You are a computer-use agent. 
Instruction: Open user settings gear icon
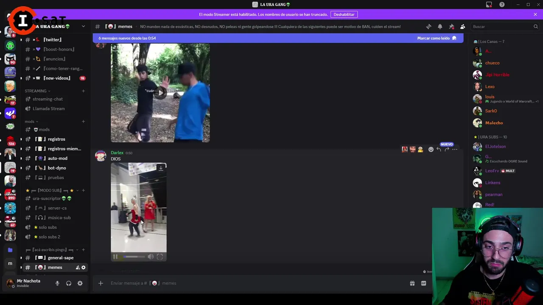coord(80,283)
